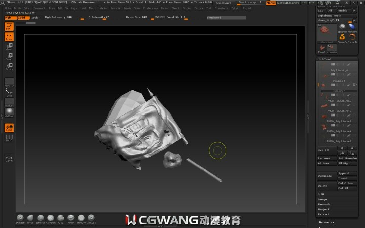Click the List All button

[327, 151]
